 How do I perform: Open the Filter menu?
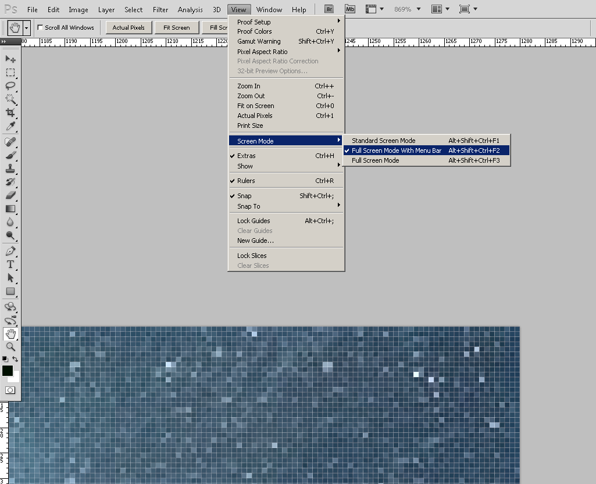coord(160,9)
